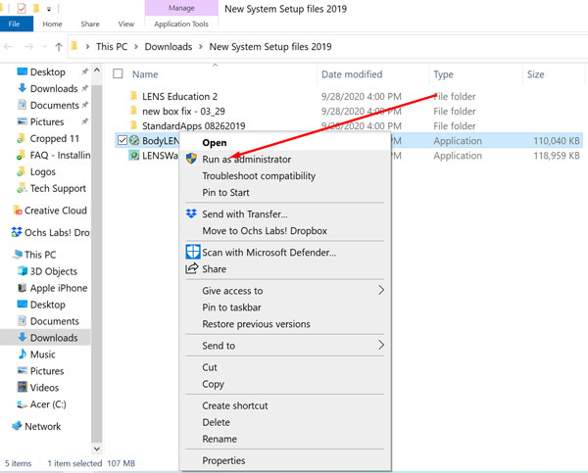Expand the Send to submenu arrow
This screenshot has width=588, height=473.
(381, 345)
